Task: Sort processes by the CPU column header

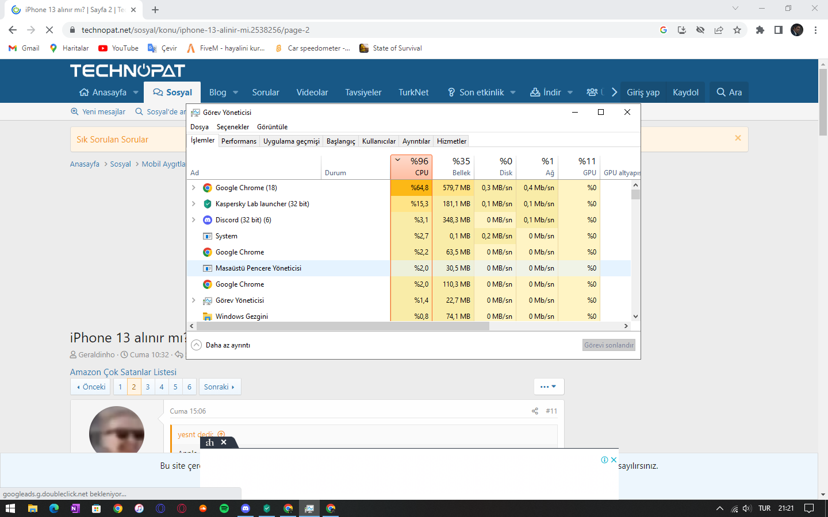Action: [411, 167]
